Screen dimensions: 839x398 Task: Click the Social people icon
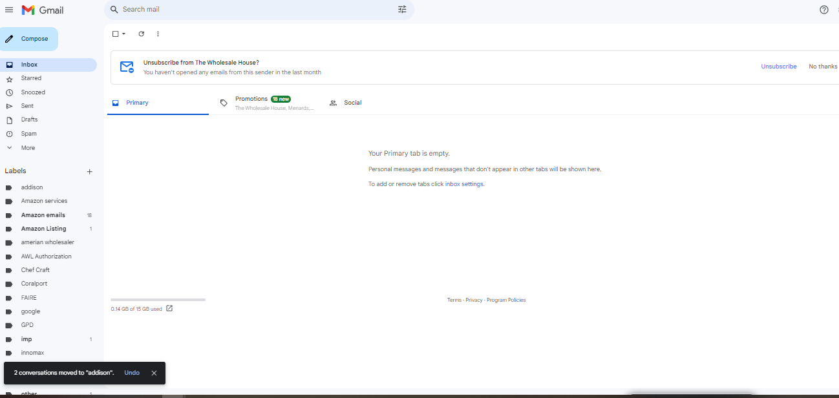(334, 103)
